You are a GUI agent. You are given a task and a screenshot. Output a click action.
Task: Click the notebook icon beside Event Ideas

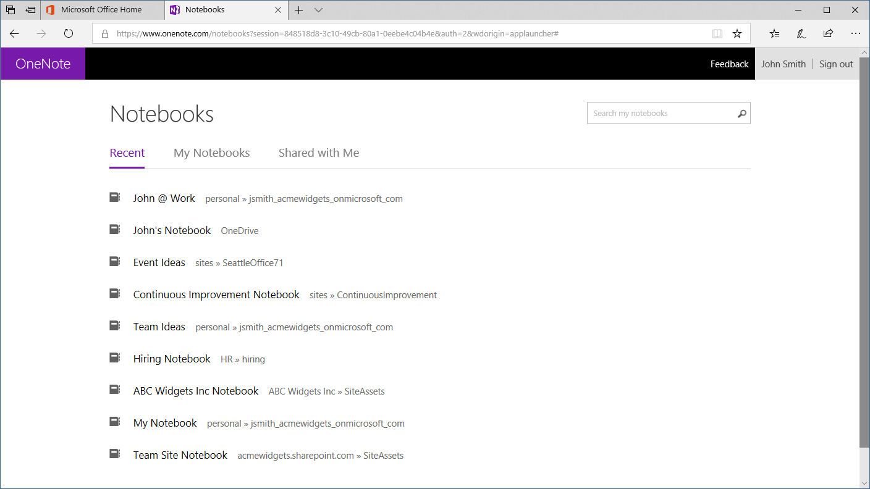pos(114,262)
